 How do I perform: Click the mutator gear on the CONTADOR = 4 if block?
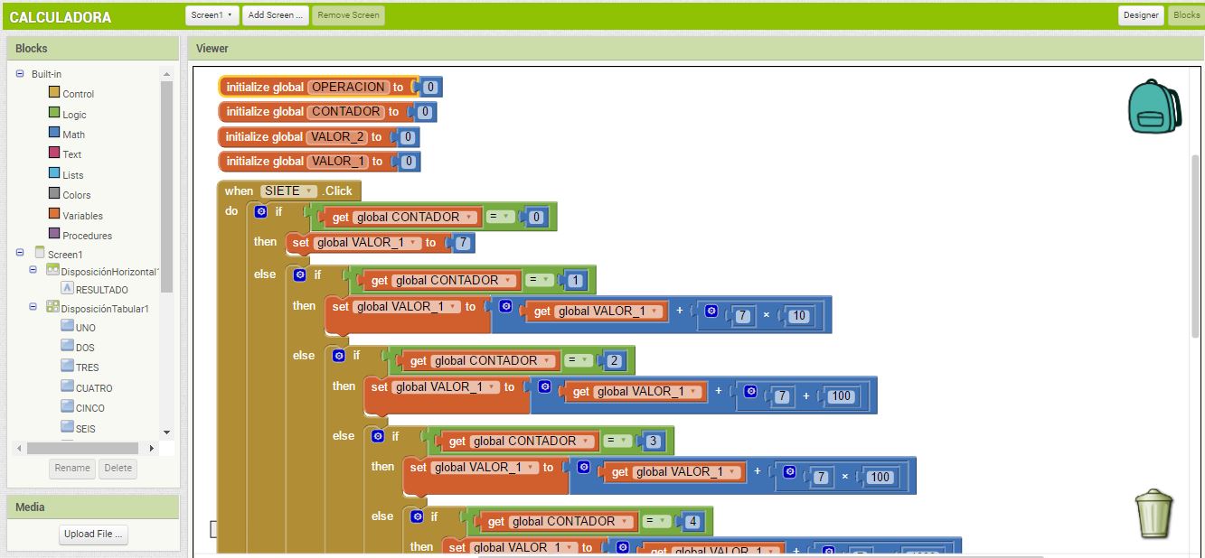click(417, 516)
